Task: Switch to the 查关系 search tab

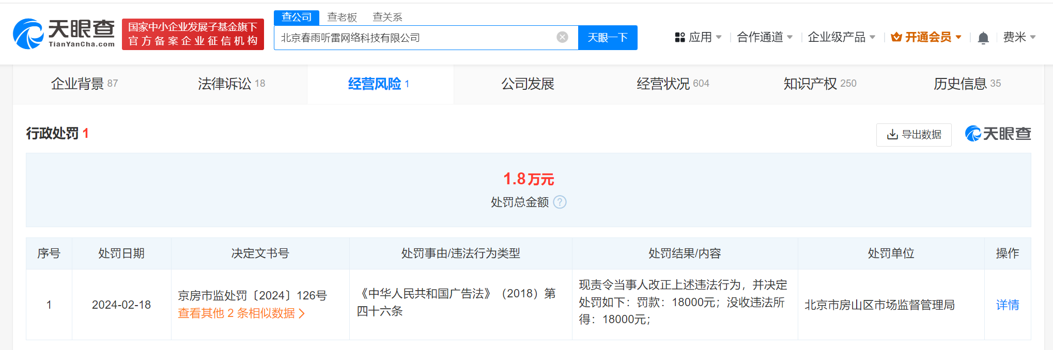Action: (x=388, y=17)
